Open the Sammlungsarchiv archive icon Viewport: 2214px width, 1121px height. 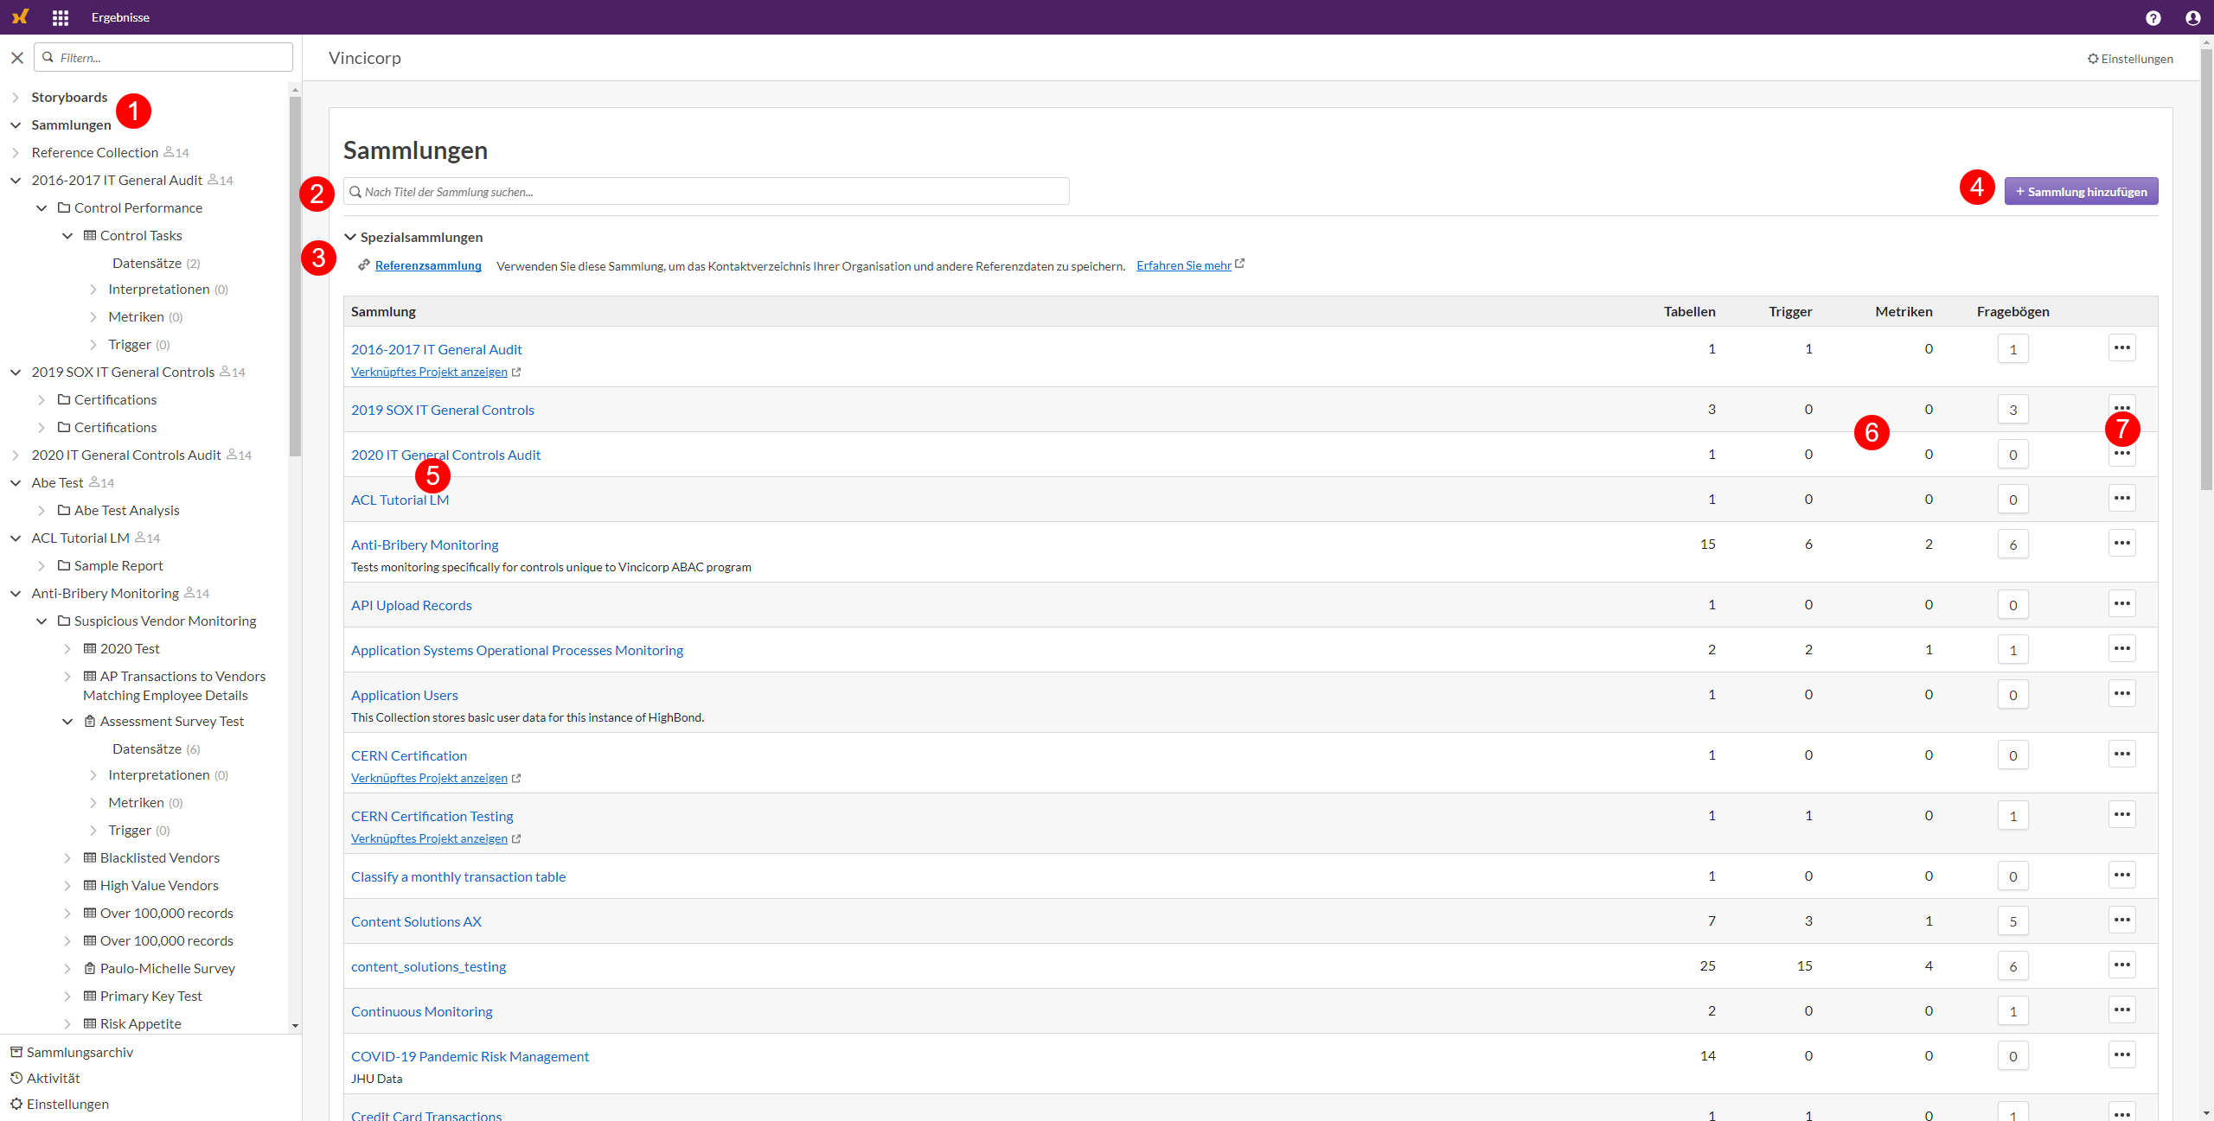coord(16,1052)
